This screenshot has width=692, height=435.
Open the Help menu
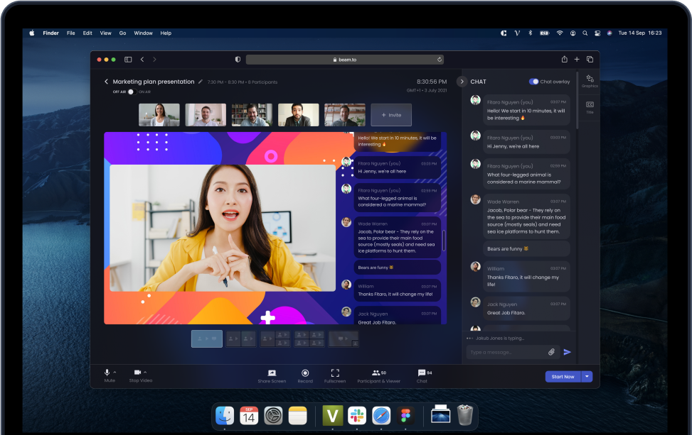(166, 33)
